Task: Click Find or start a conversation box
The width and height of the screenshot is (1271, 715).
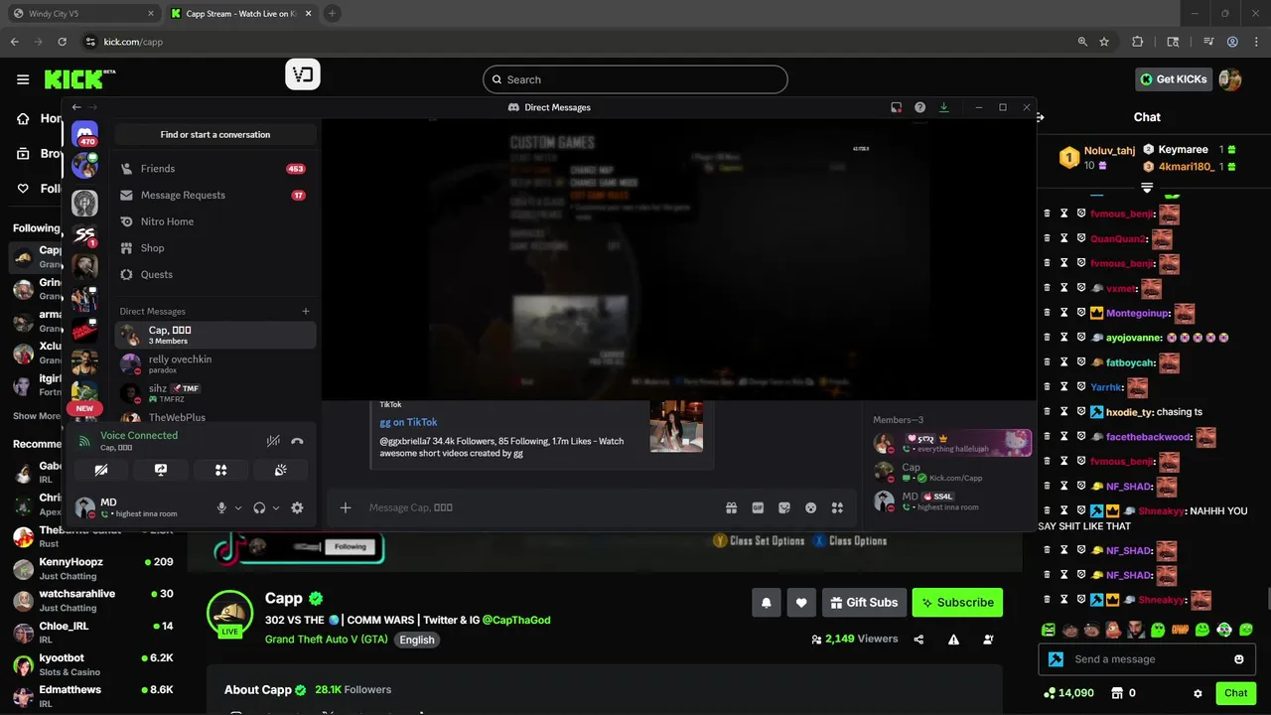Action: pos(215,134)
